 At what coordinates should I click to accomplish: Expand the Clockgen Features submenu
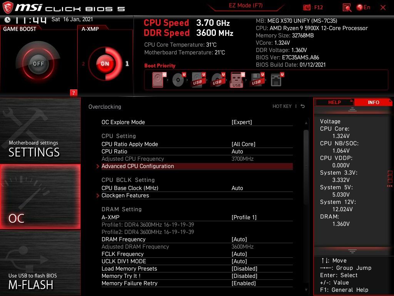coord(197,195)
